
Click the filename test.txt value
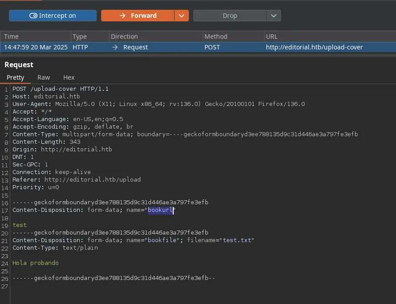237,240
